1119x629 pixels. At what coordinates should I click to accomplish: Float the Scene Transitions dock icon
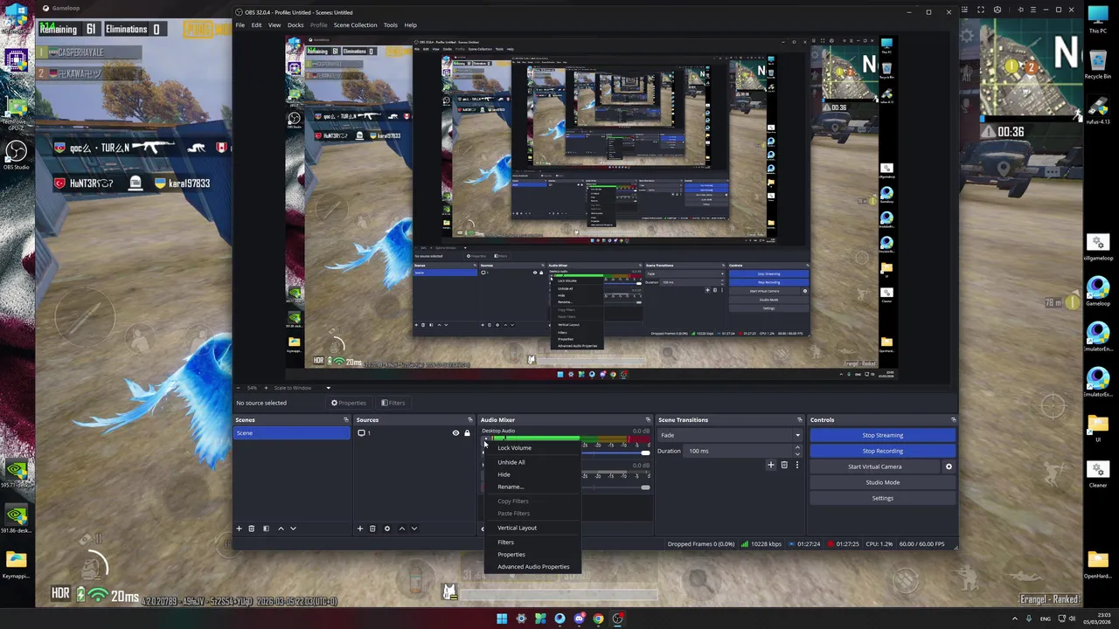[799, 420]
